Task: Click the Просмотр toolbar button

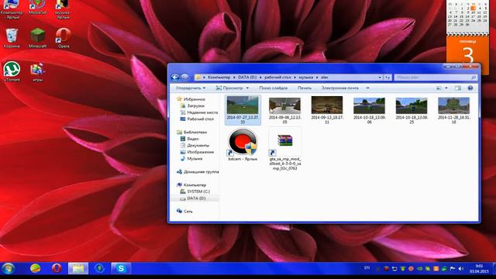Action: [229, 88]
